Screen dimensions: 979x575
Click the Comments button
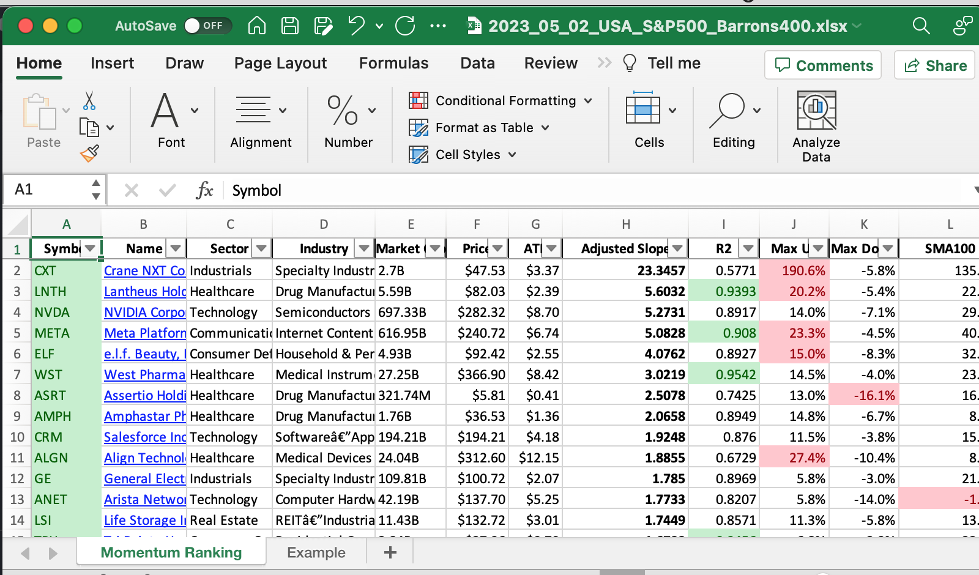pos(823,65)
